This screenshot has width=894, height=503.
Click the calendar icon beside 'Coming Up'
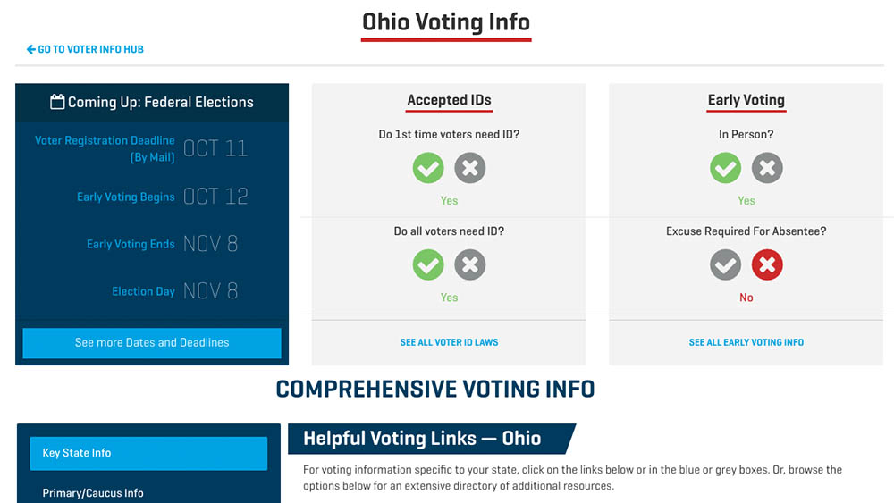coord(57,102)
